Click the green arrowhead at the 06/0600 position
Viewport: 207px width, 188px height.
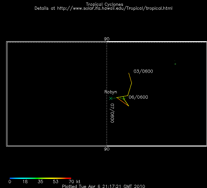[x=124, y=98]
